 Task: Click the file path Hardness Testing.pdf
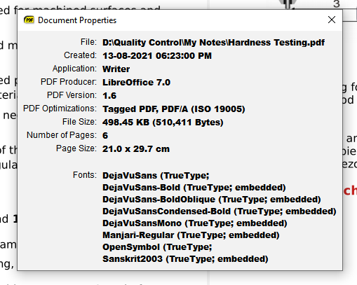[x=213, y=43]
